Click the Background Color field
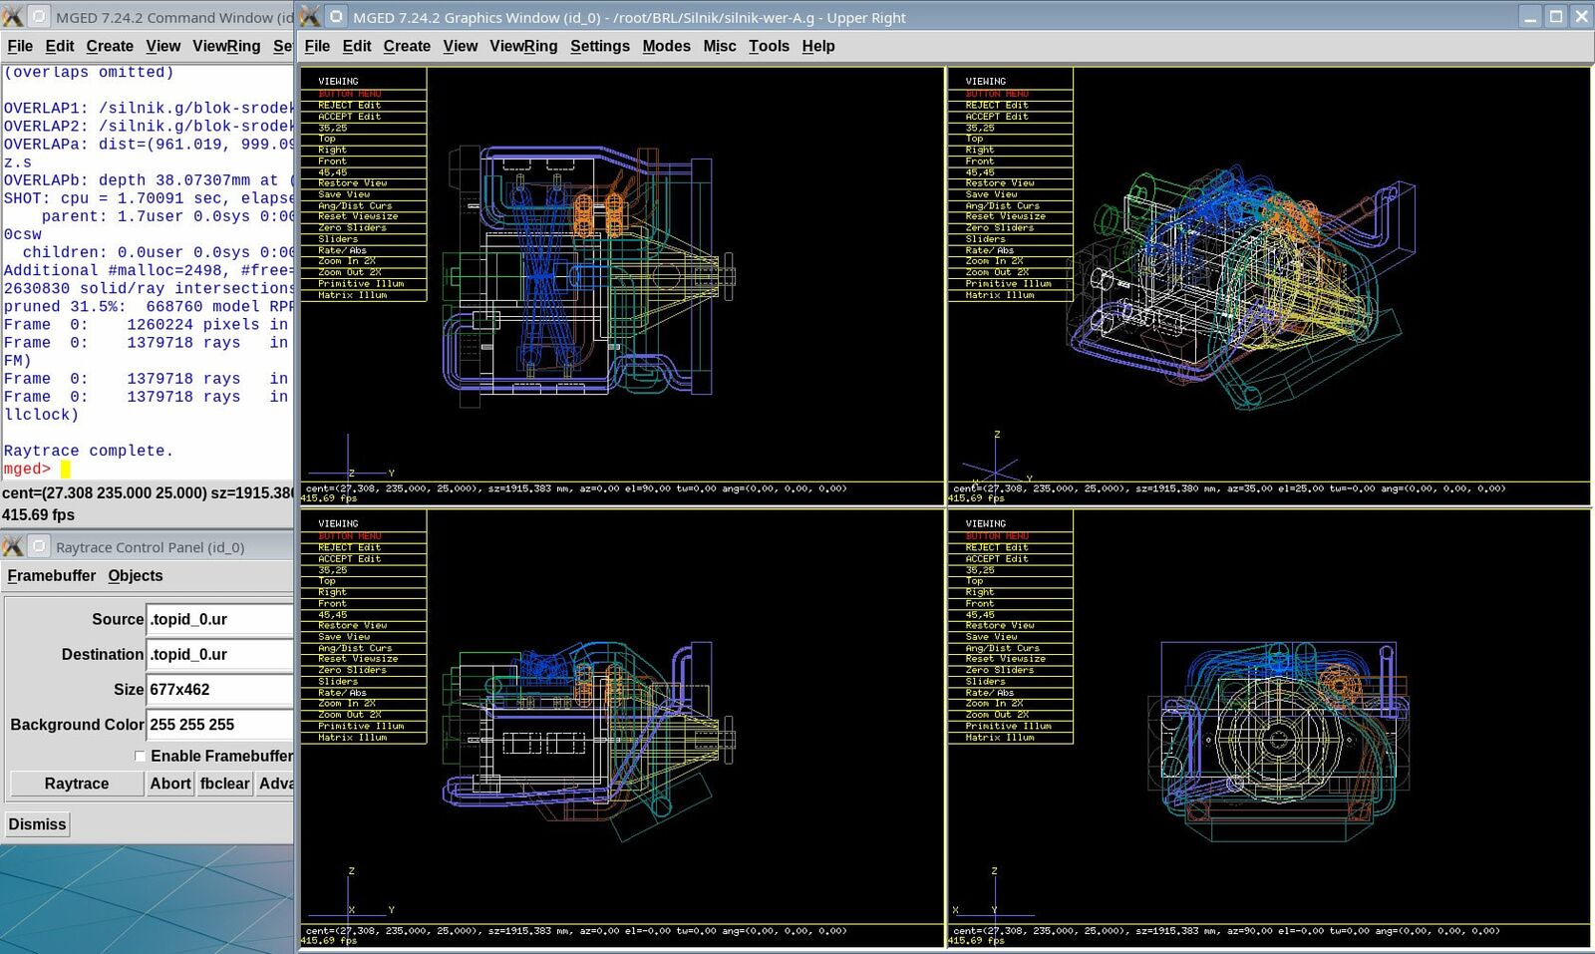1595x954 pixels. click(x=219, y=725)
